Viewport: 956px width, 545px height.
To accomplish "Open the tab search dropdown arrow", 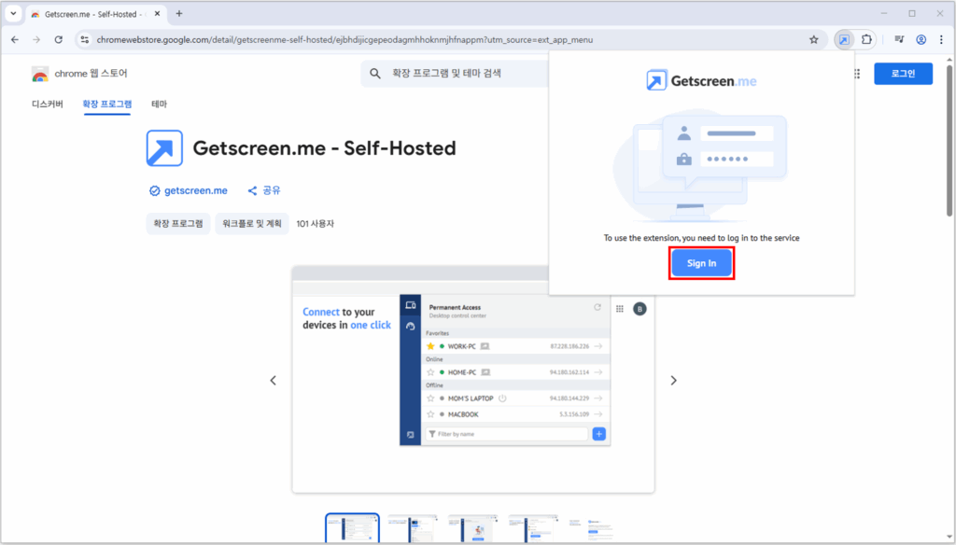I will [13, 13].
